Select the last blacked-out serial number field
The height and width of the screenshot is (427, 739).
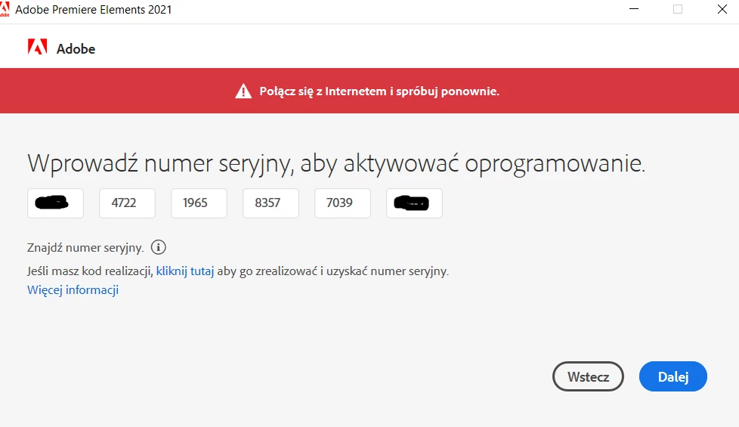[414, 203]
